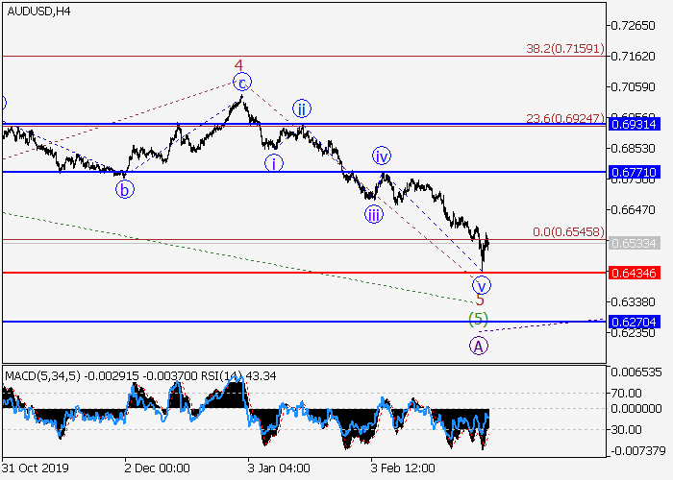
Task: Click the circled wave v label
Action: coord(482,284)
